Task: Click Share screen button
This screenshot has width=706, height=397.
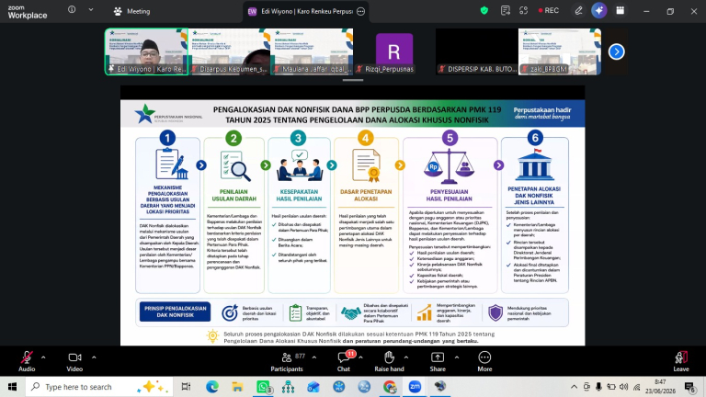Action: (x=438, y=361)
